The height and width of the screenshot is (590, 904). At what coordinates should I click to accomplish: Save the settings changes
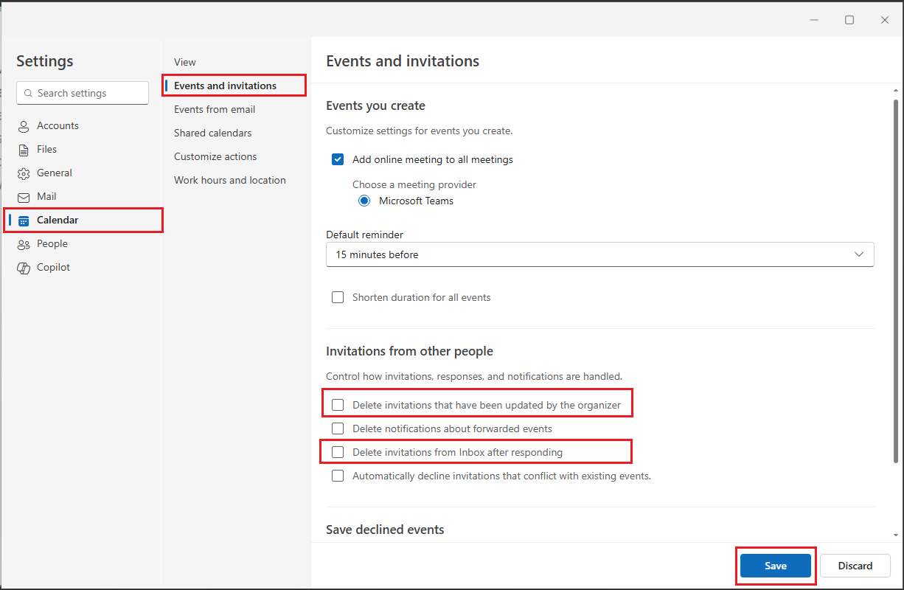point(776,566)
